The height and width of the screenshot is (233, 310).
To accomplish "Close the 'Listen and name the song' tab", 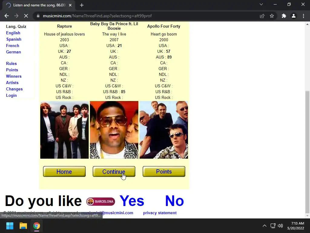I will tap(70, 5).
